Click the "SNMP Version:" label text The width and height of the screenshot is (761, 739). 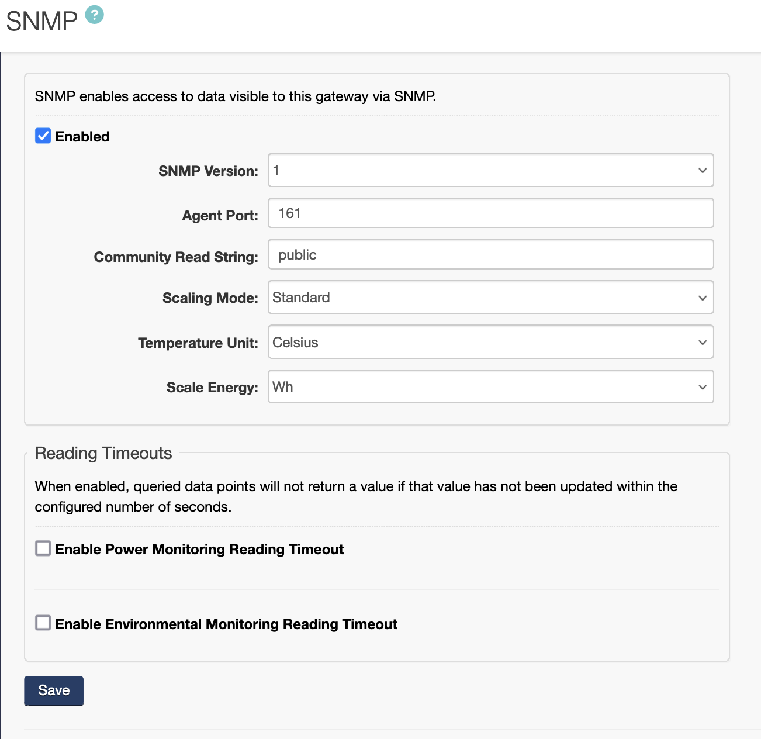pos(208,171)
